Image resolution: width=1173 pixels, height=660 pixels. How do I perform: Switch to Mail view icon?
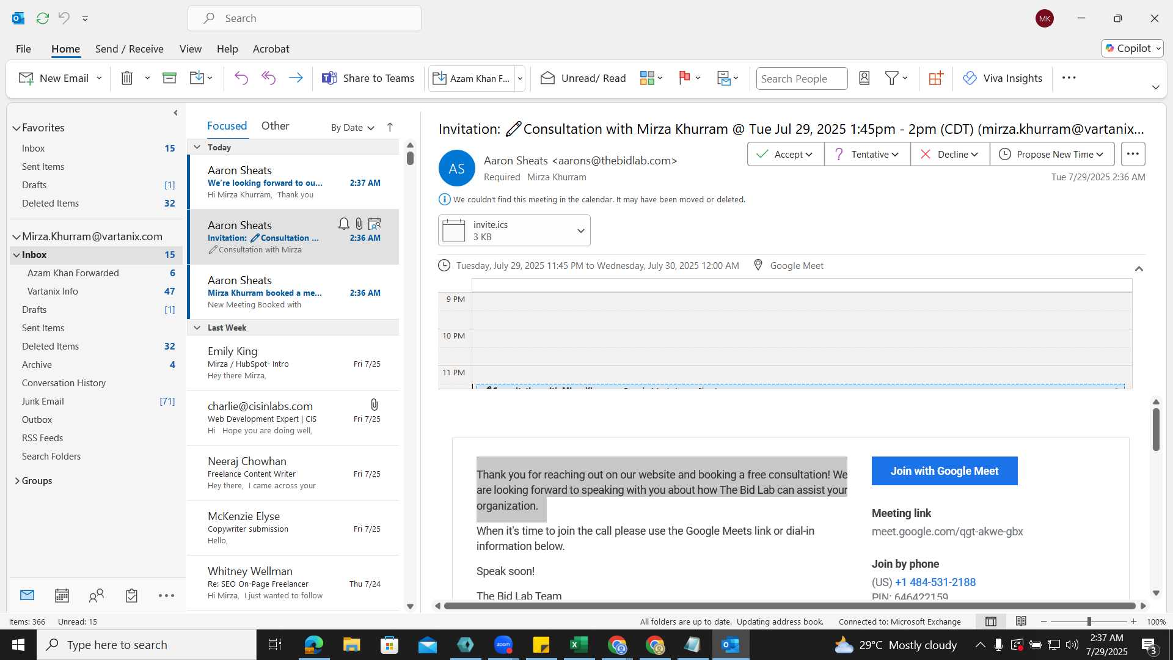[27, 595]
